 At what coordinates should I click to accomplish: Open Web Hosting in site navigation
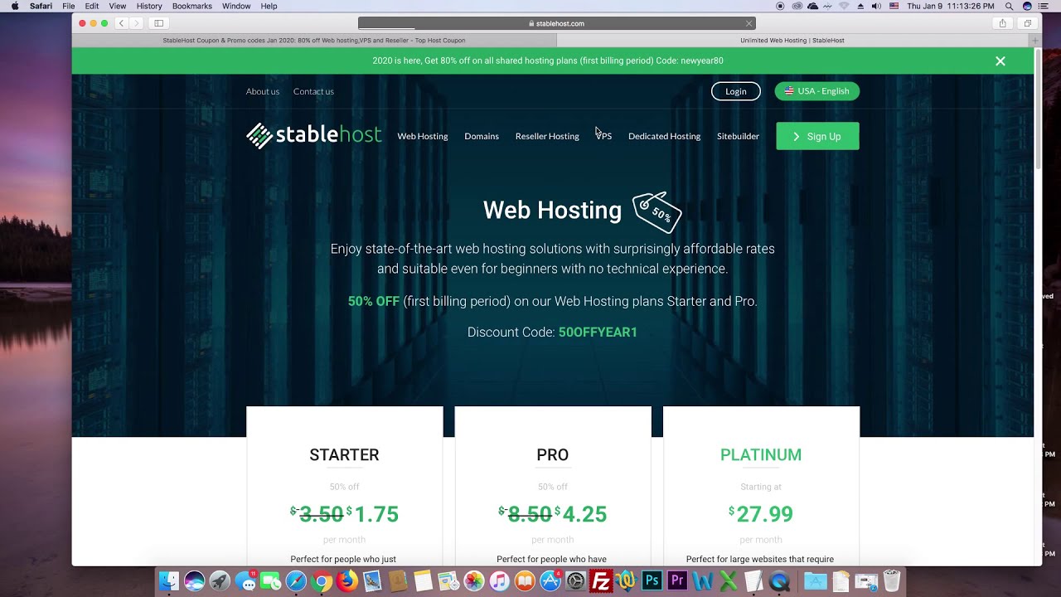pos(423,136)
